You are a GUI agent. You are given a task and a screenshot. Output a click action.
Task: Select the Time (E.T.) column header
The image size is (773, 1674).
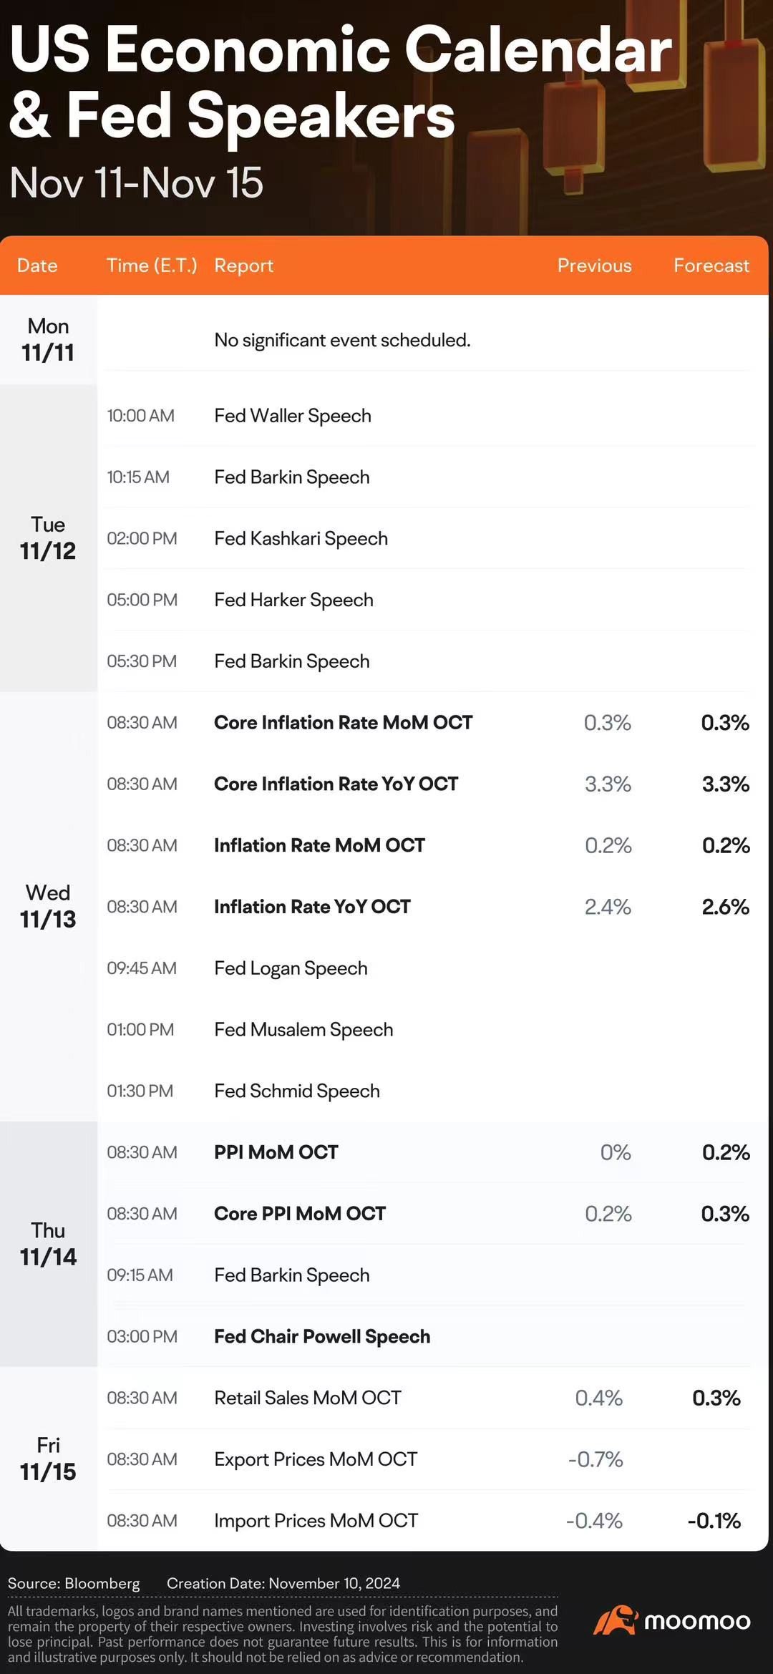[152, 266]
